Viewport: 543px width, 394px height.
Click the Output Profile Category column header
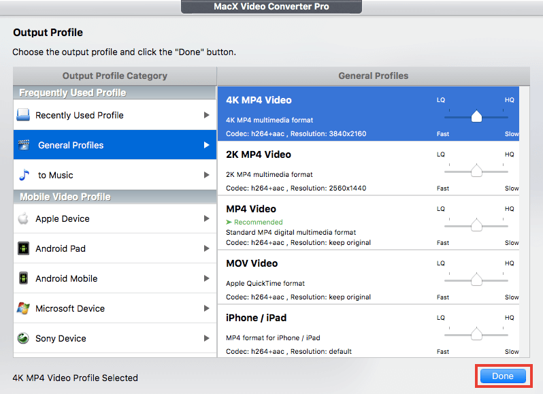click(114, 76)
